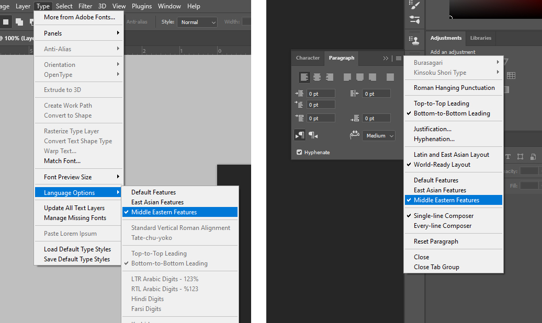Click the indent left margin icon
This screenshot has height=323, width=542.
click(x=299, y=94)
